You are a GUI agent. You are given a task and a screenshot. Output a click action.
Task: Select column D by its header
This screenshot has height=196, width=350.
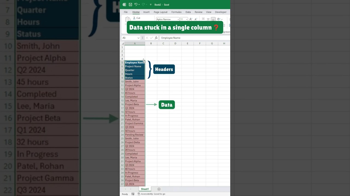pos(175,44)
